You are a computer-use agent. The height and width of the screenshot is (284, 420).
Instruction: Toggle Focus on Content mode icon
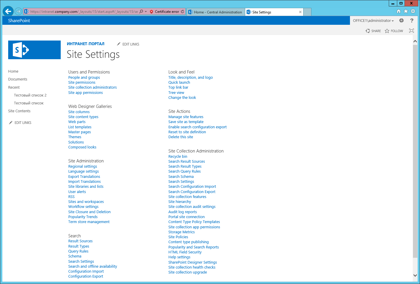point(412,31)
